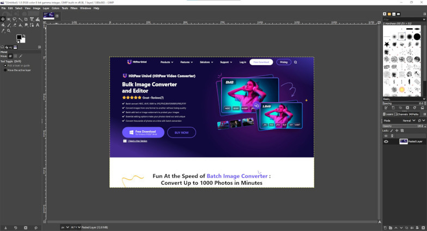427x231 pixels.
Task: Select the Crop tool
Action: pyautogui.click(x=26, y=20)
